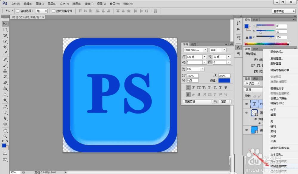
Task: Select the Rectangle shape tool
Action: [5, 124]
